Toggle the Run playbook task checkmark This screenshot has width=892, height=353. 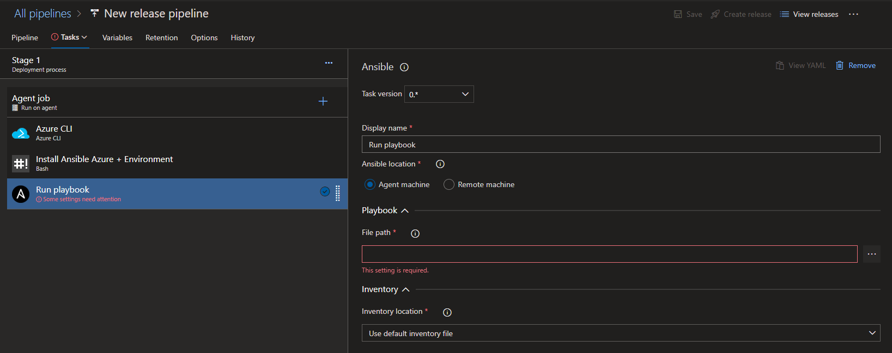[x=325, y=191]
